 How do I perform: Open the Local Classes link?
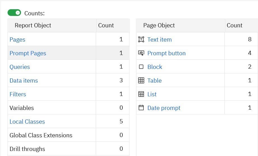click(x=27, y=122)
